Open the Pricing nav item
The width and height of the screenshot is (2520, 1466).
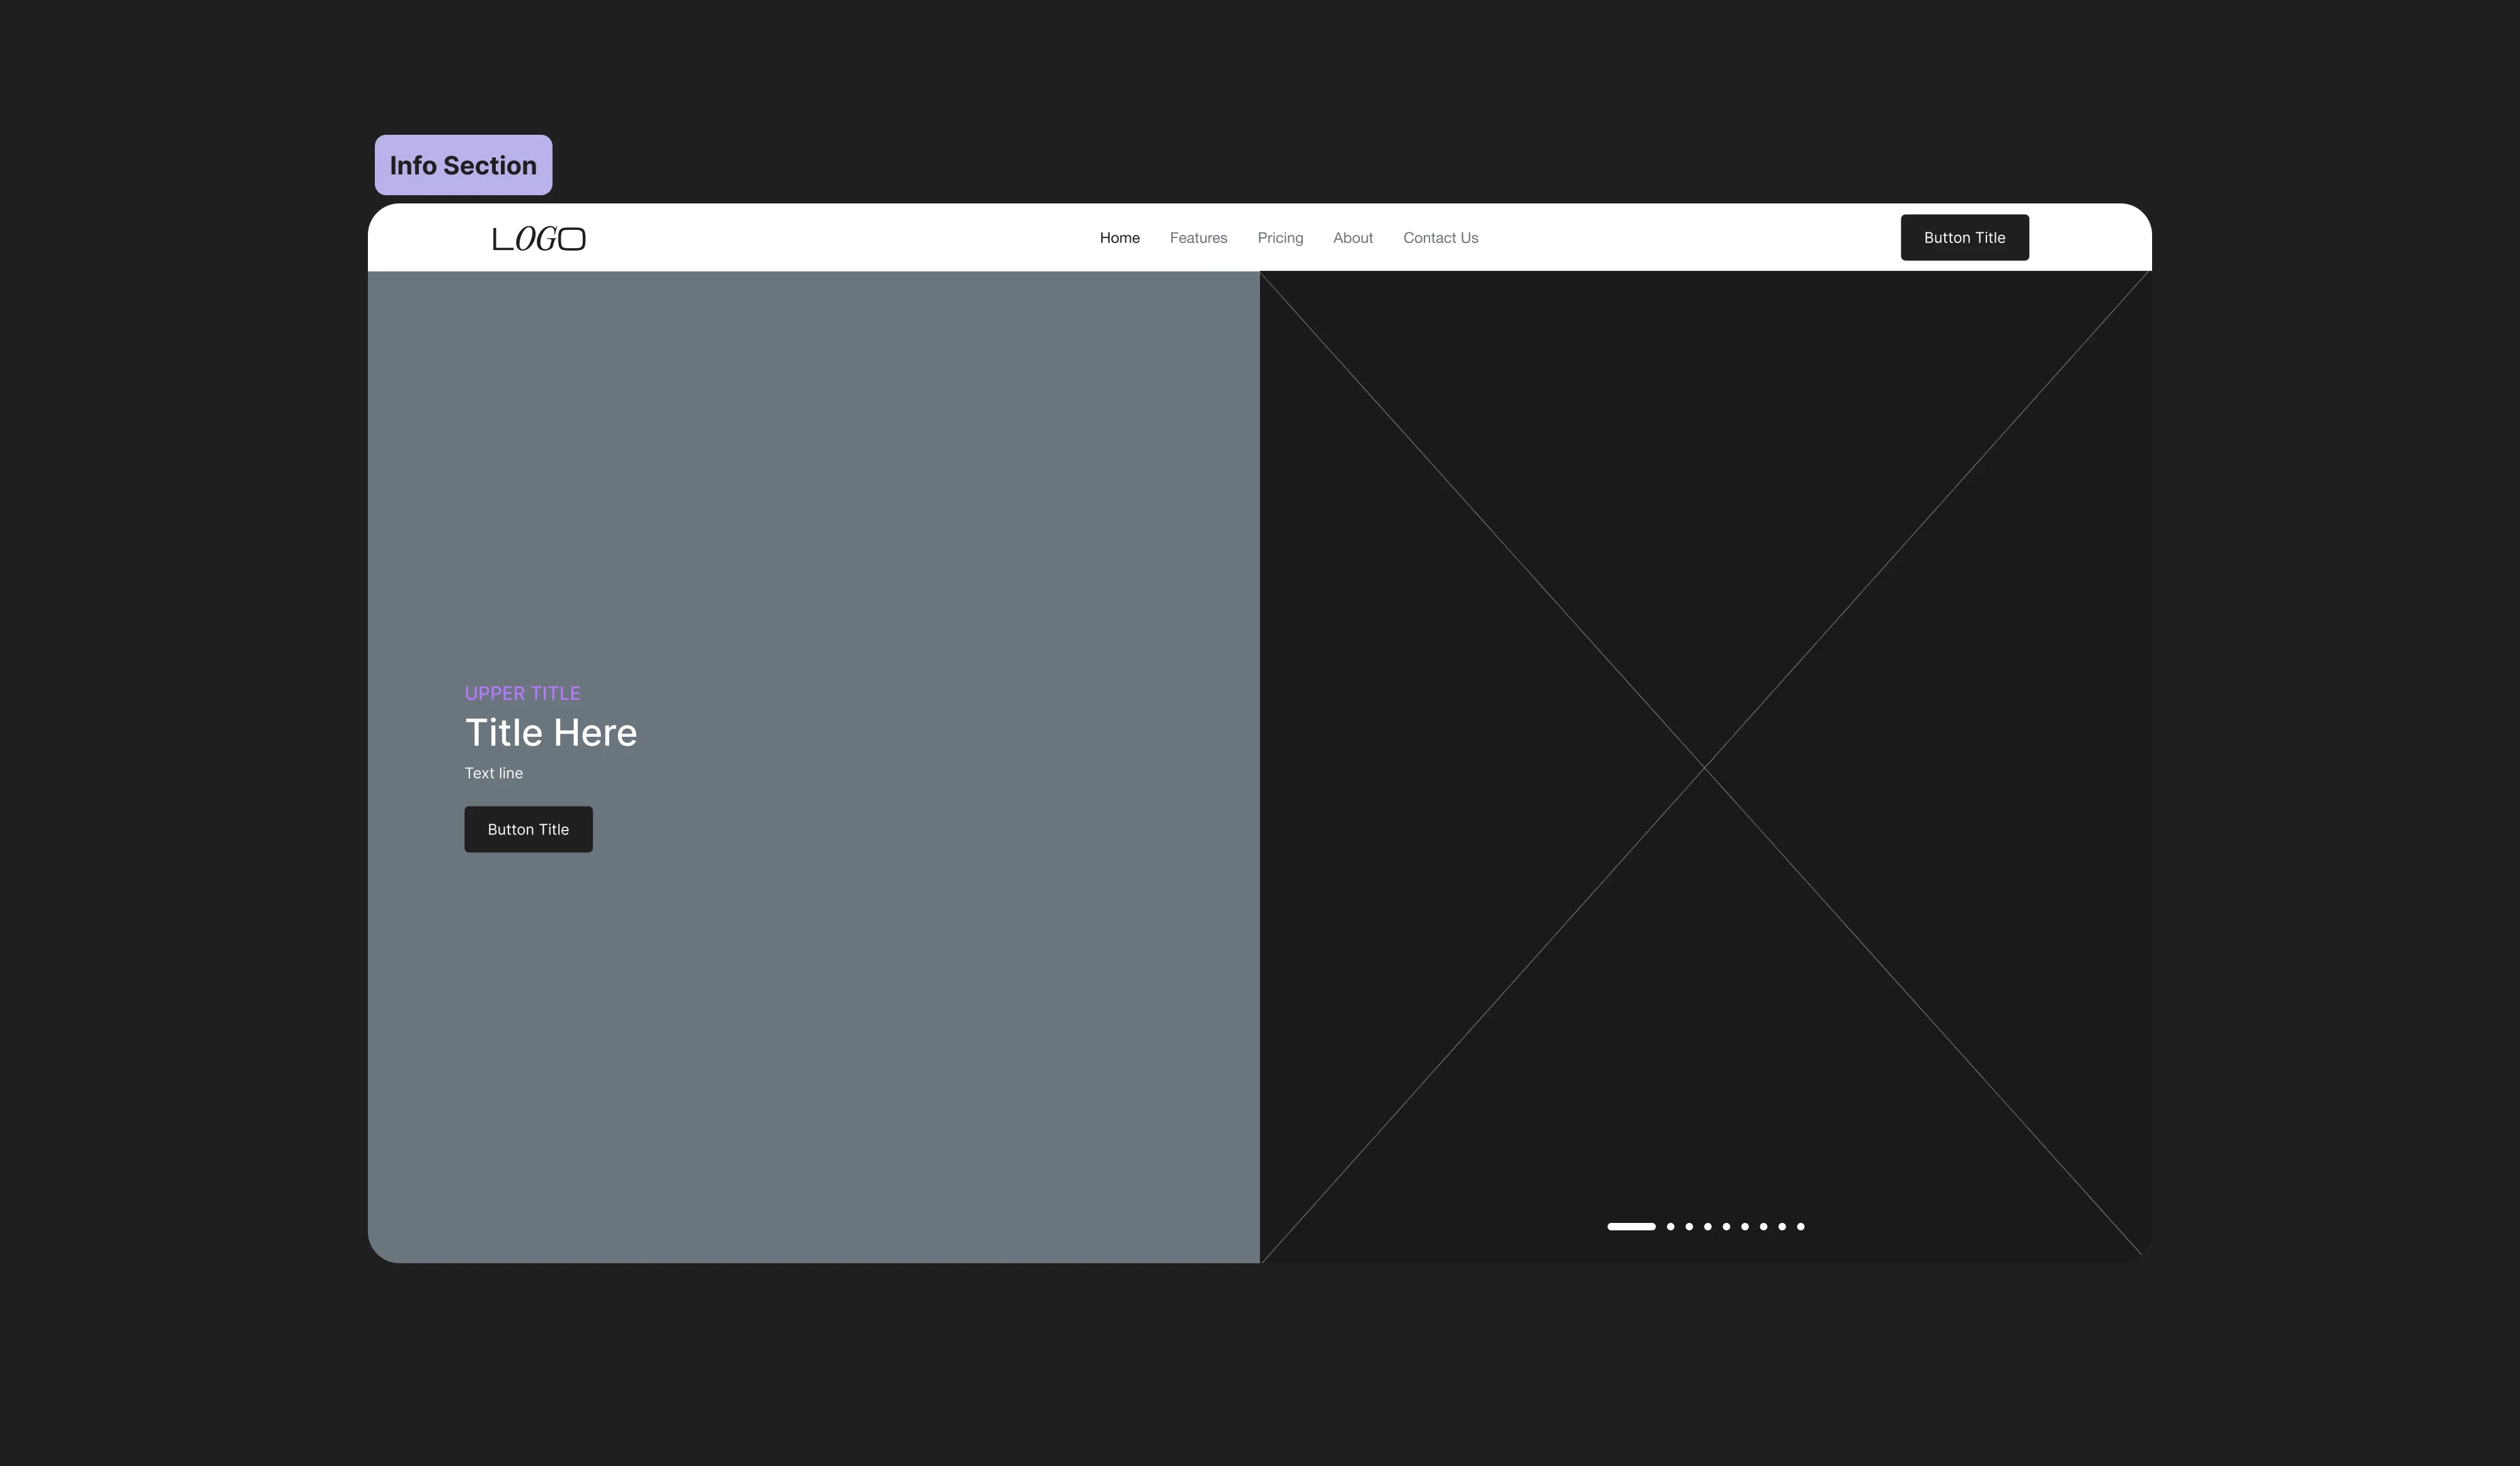click(x=1280, y=238)
